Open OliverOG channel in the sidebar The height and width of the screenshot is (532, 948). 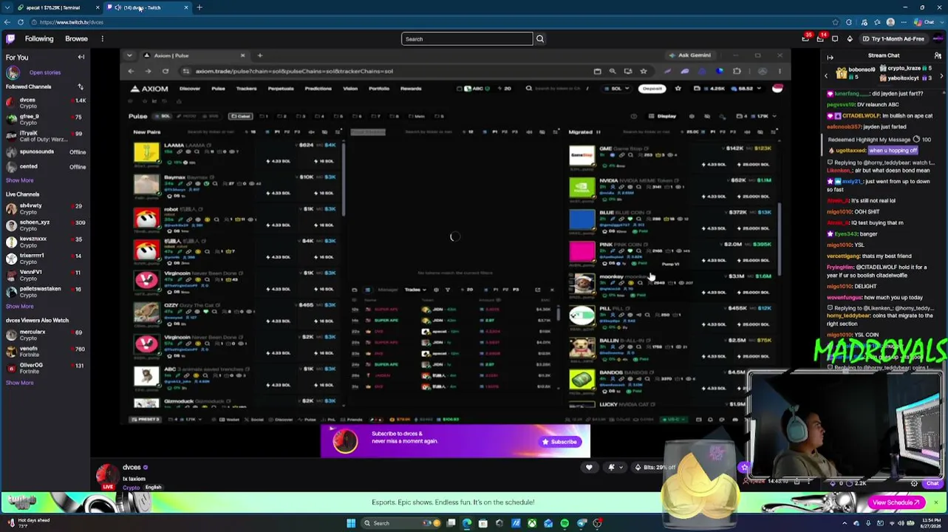(x=45, y=368)
